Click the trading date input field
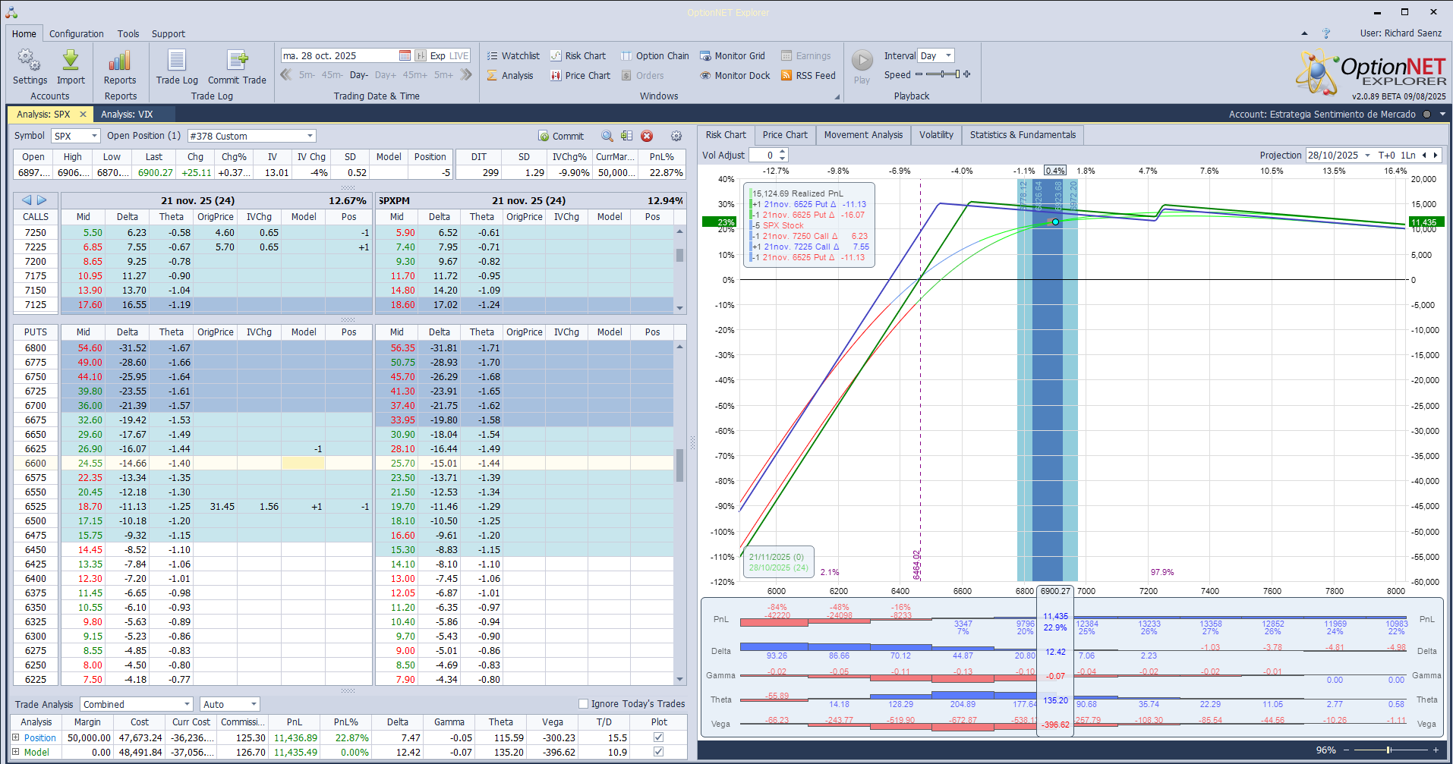Image resolution: width=1453 pixels, height=764 pixels. pos(339,55)
